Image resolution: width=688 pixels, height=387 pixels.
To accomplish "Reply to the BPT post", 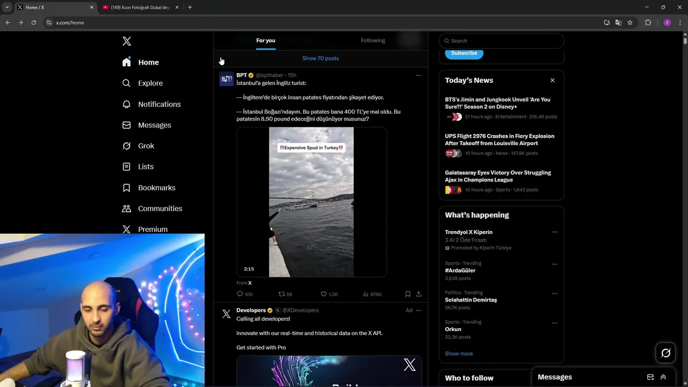I will pos(245,294).
